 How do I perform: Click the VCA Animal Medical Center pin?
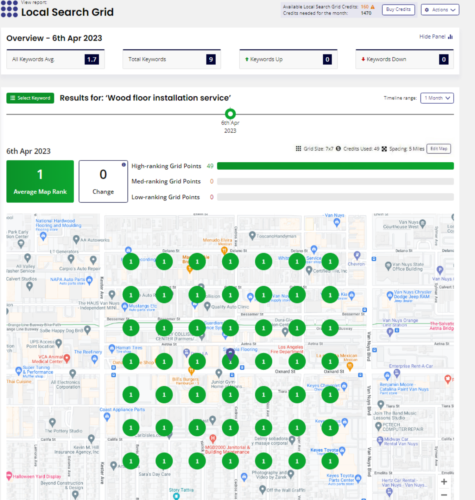point(67,358)
